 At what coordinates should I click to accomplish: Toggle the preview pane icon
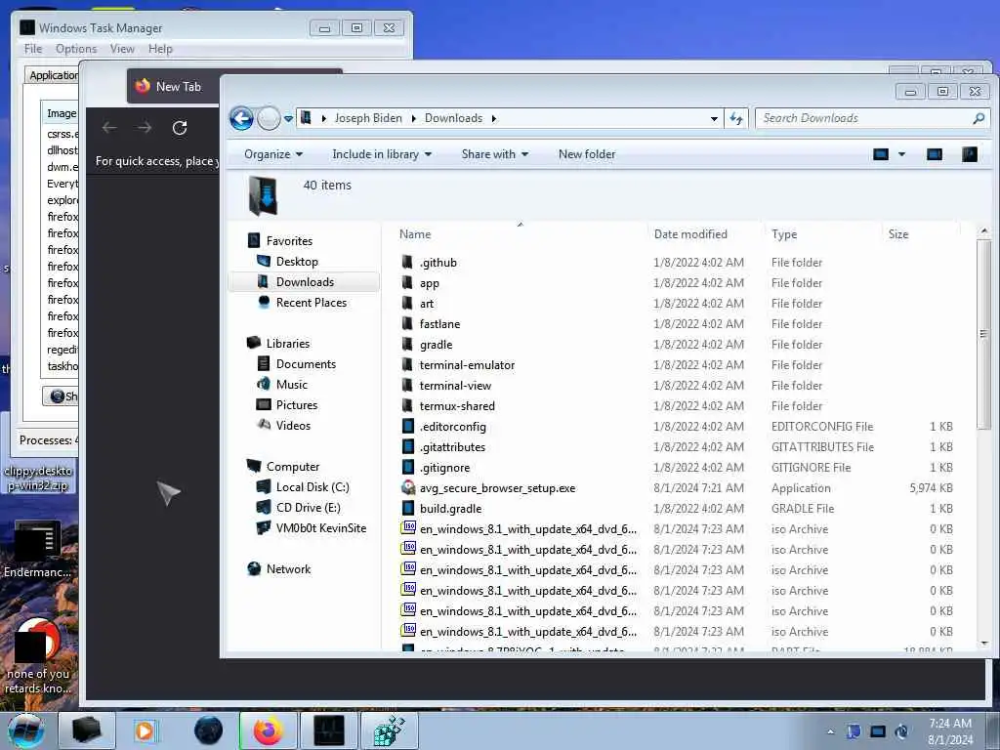pyautogui.click(x=935, y=154)
